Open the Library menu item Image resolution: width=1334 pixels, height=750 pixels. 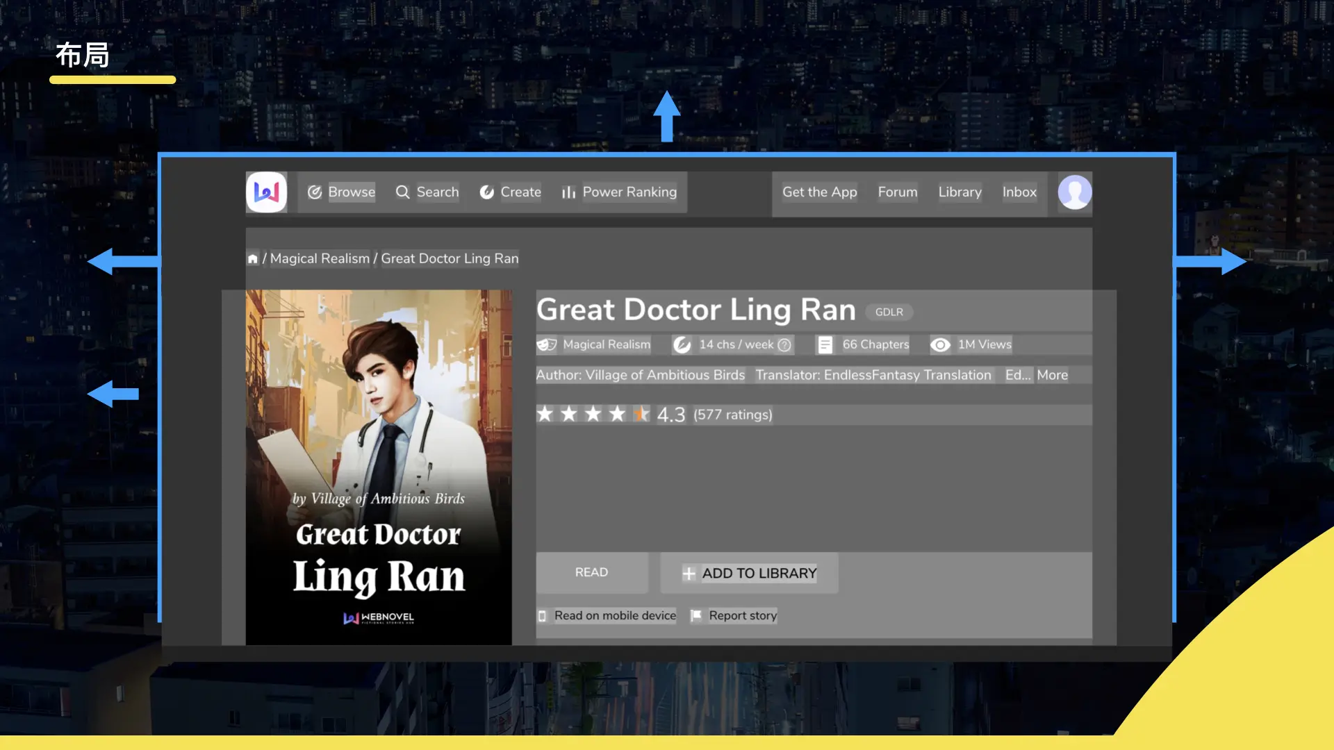pos(960,192)
